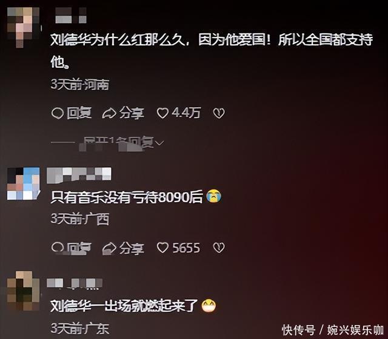Click the comment text 刘德华一出场就燃起来了
Viewport: 388px width, 339px height.
[124, 306]
